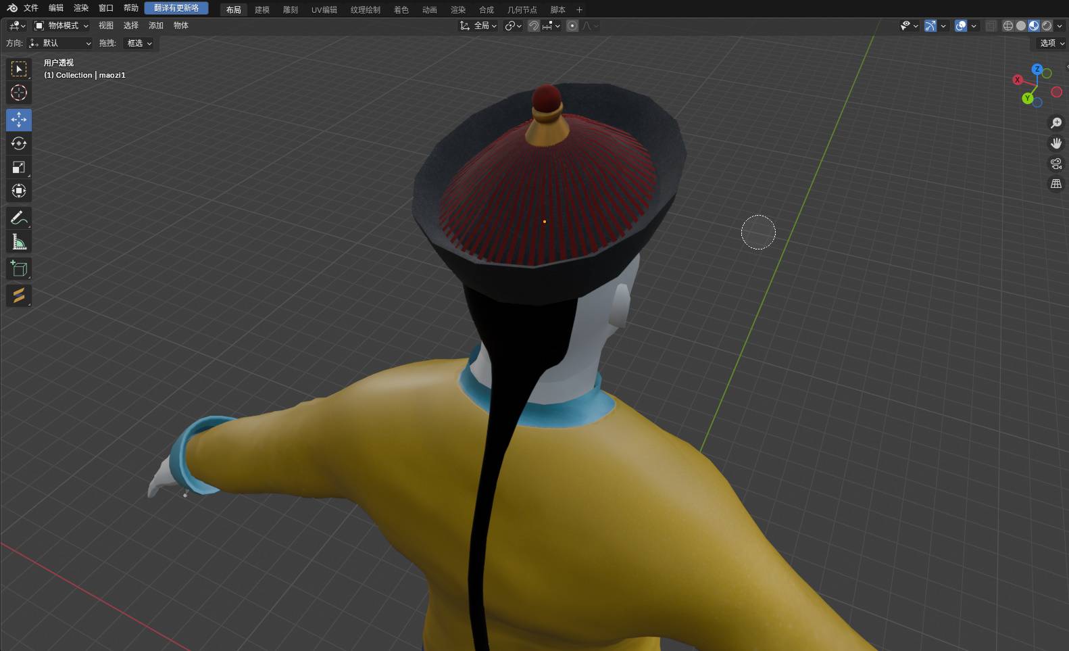
Task: Toggle proportional editing button
Action: 572,26
